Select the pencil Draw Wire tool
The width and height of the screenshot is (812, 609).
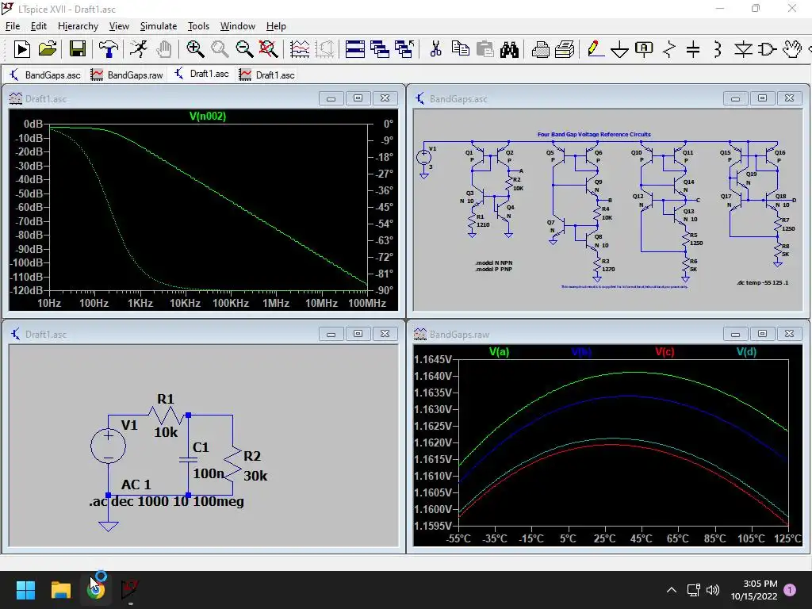(x=595, y=49)
